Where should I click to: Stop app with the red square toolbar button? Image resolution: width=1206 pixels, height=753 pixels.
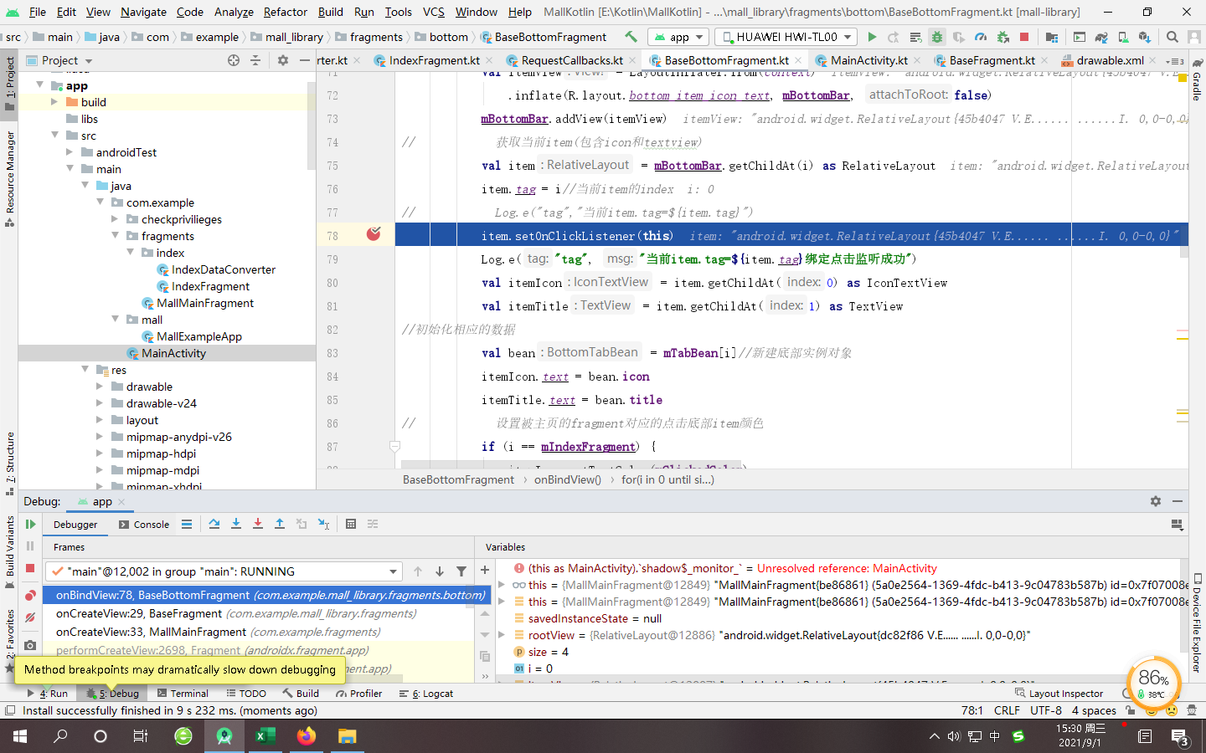pos(1023,37)
